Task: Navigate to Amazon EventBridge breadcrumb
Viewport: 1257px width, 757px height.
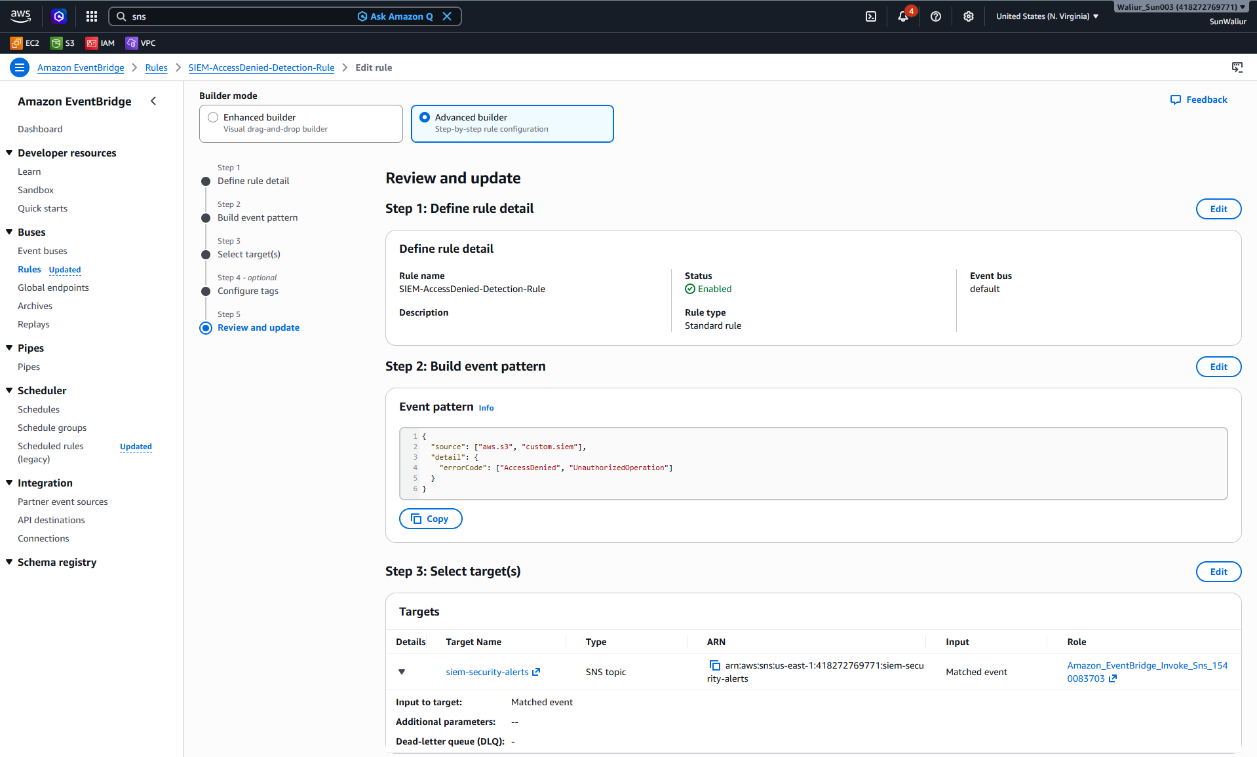Action: 81,67
